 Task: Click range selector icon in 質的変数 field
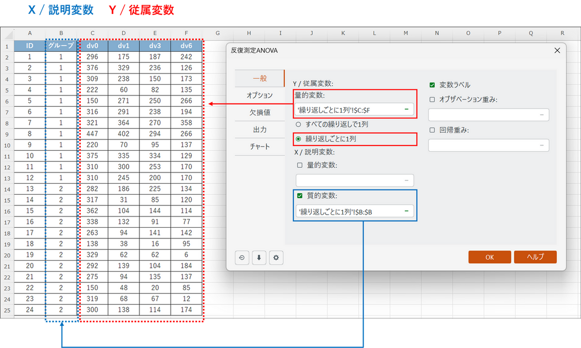coord(406,211)
